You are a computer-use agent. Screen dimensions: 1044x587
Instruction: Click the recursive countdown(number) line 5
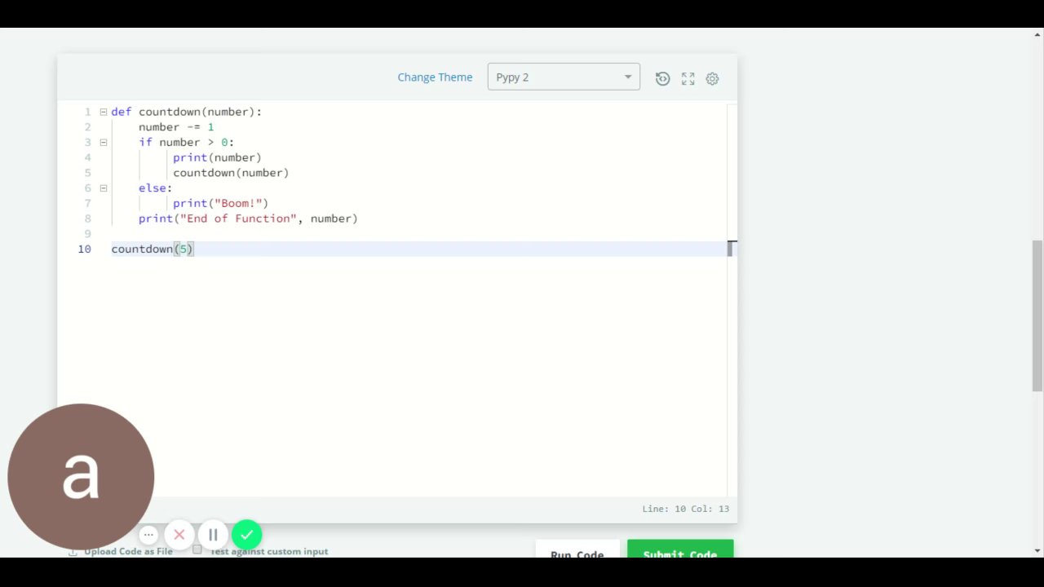[x=231, y=173]
